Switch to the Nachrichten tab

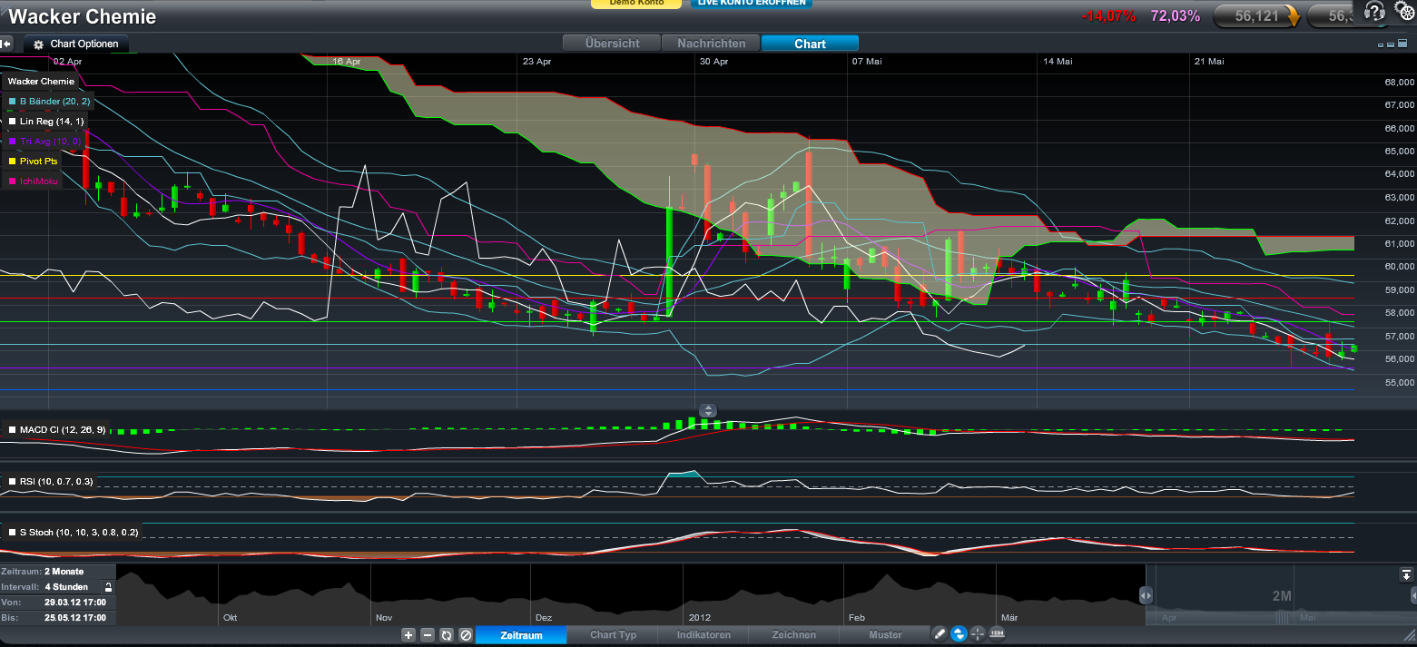[711, 44]
